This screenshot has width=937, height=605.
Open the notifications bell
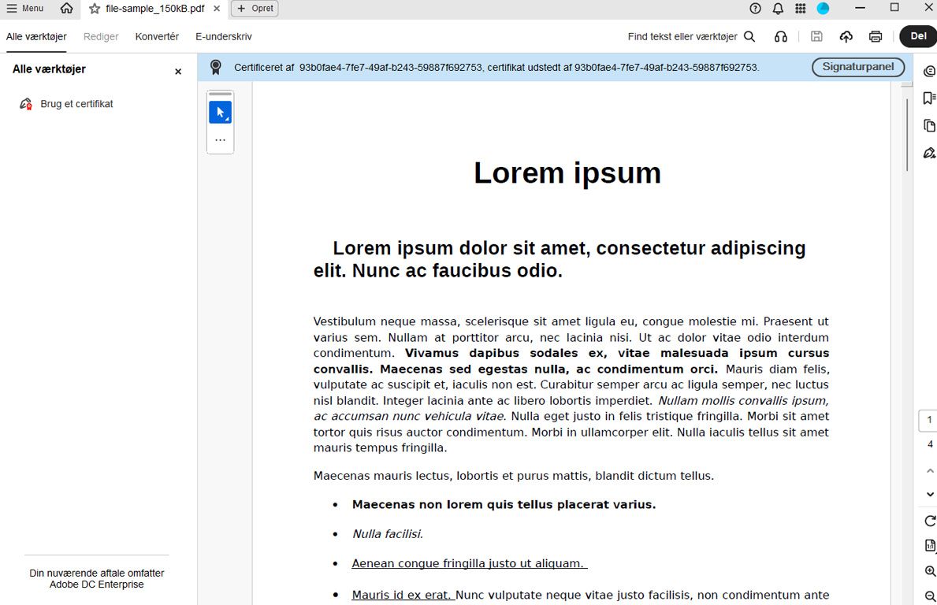click(778, 9)
